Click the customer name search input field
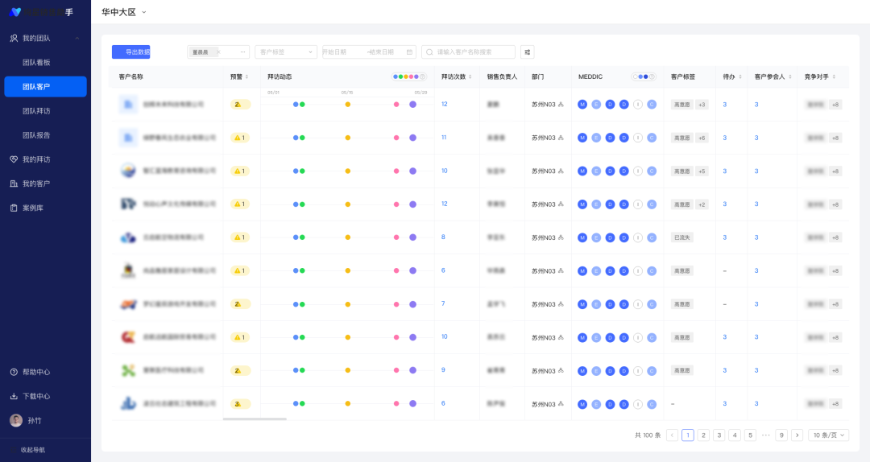The image size is (870, 462). [x=471, y=52]
